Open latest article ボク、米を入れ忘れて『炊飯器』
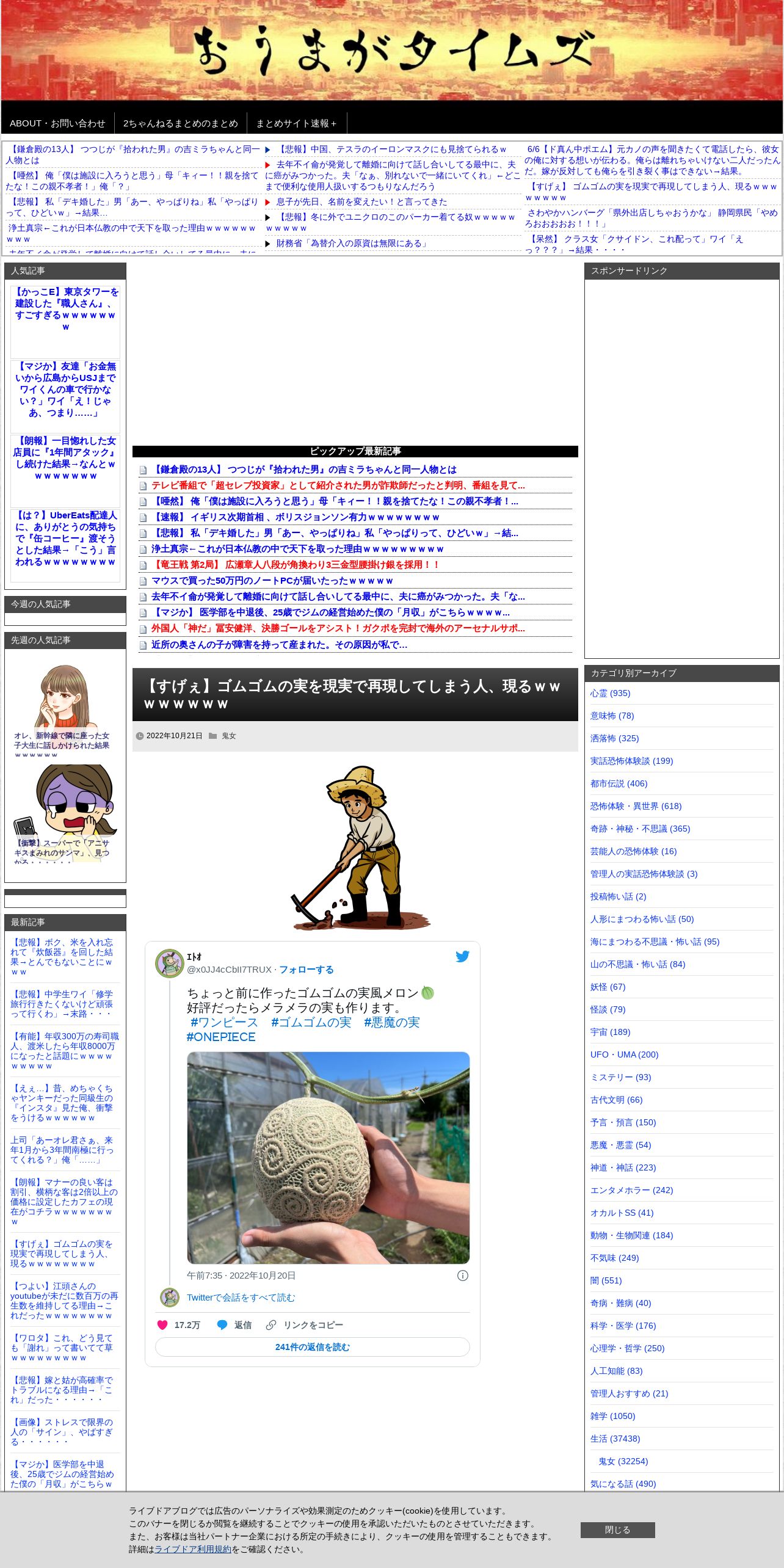 (x=62, y=957)
